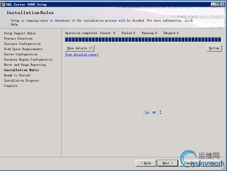Image resolution: width=227 pixels, height=171 pixels.
Task: Click the Re-run button
Action: click(x=214, y=48)
